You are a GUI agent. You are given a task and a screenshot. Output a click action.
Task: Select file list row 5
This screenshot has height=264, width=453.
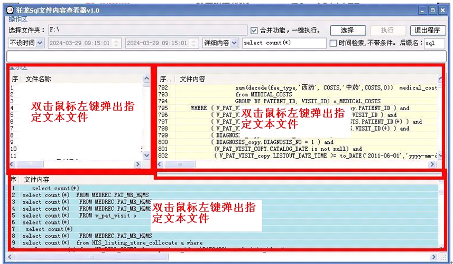76,115
